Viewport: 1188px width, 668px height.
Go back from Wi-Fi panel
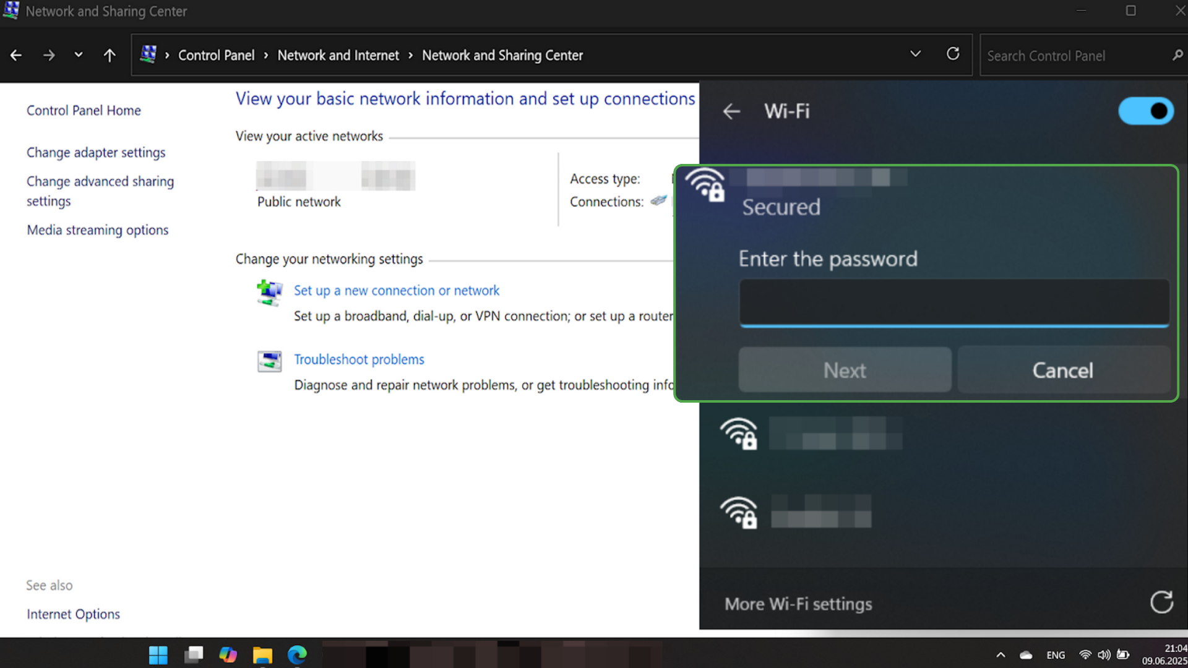(731, 112)
